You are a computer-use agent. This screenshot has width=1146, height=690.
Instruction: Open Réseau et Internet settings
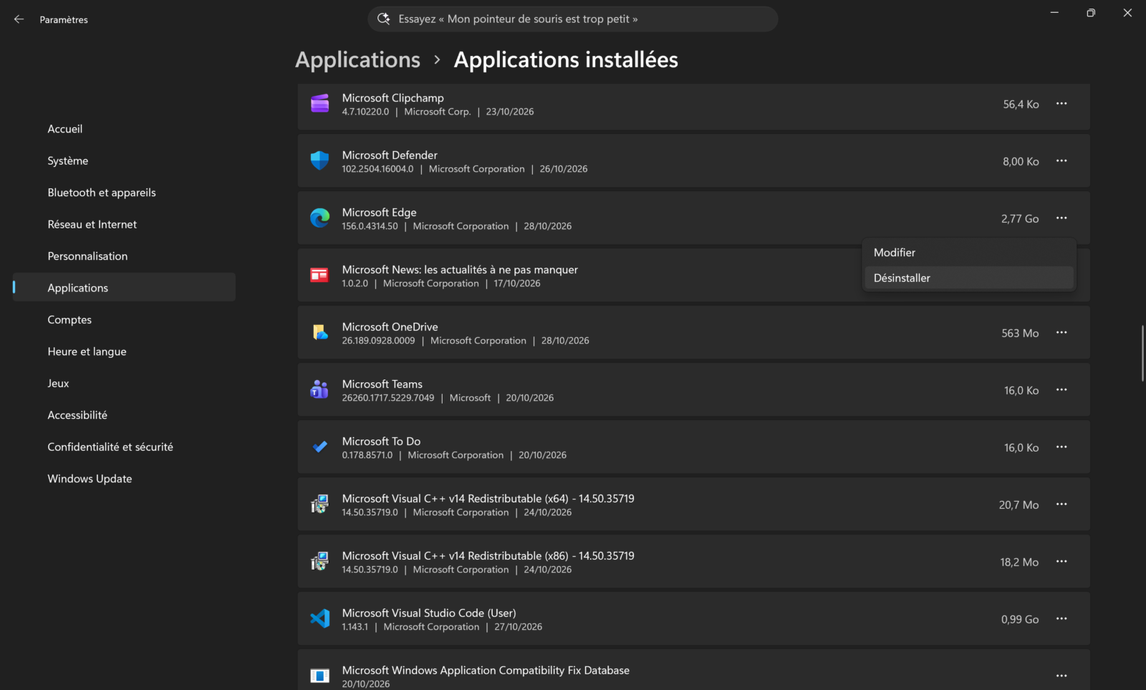point(124,224)
